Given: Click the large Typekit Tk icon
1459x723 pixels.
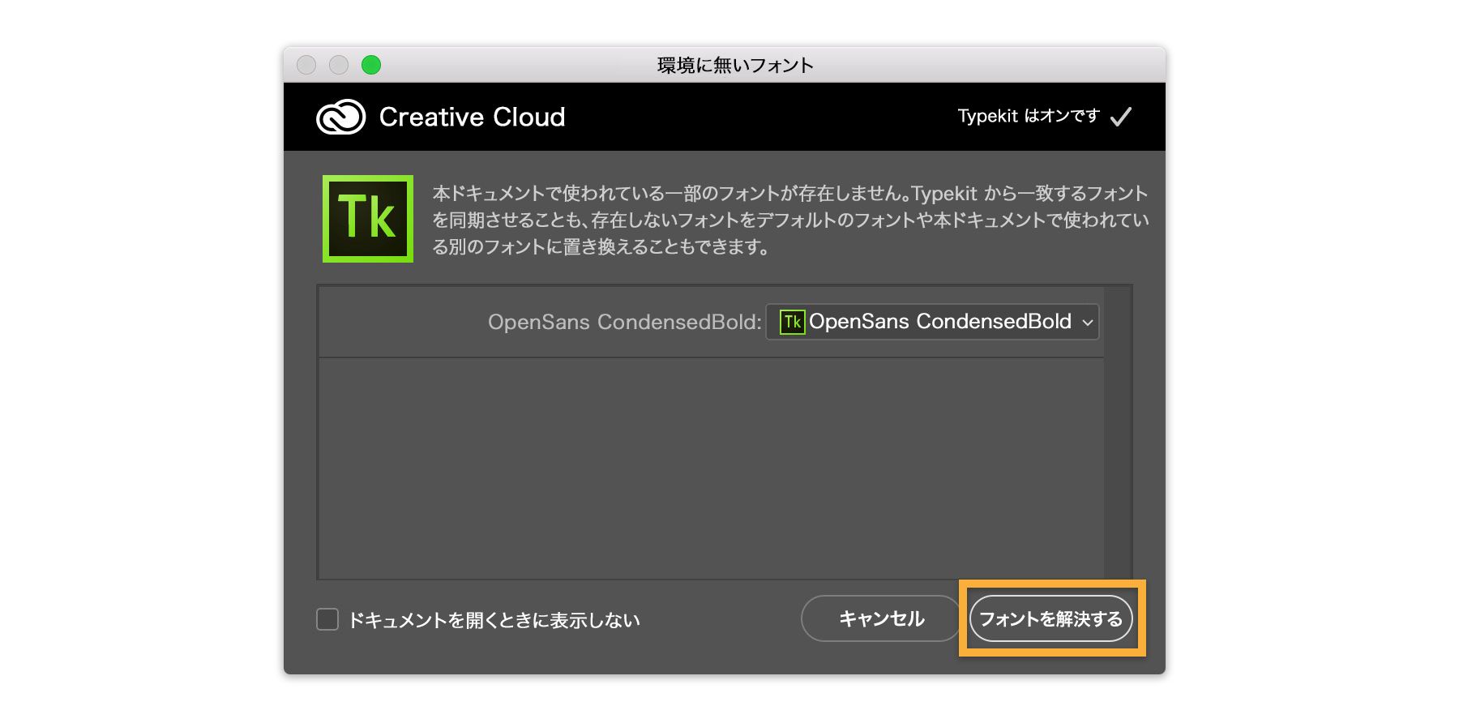Looking at the screenshot, I should [368, 219].
